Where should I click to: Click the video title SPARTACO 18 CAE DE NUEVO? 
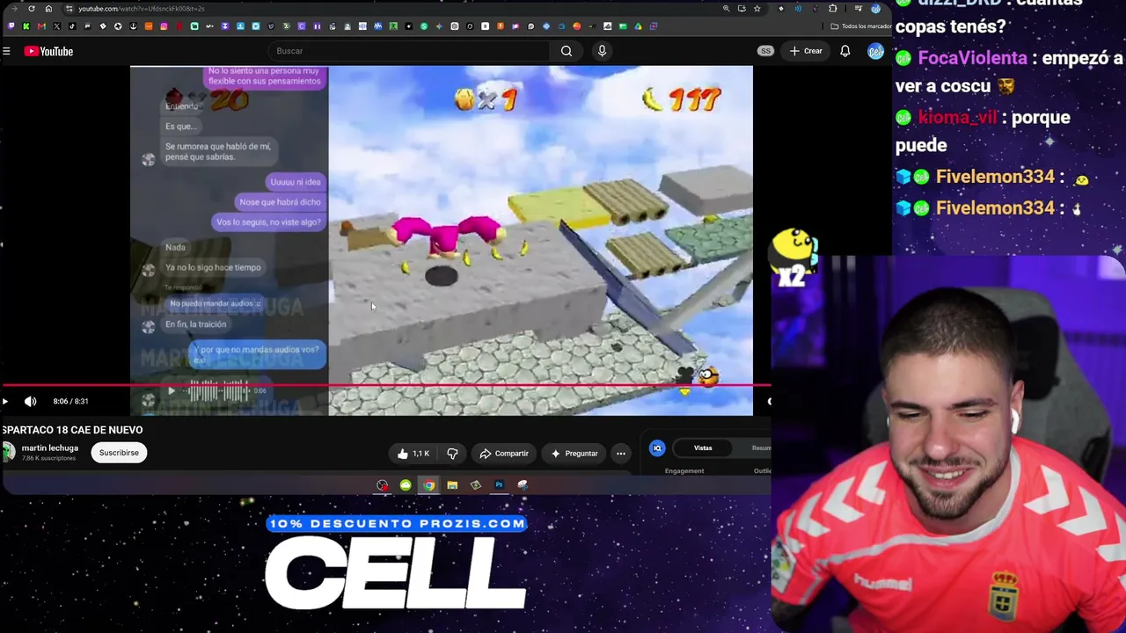[x=72, y=430]
